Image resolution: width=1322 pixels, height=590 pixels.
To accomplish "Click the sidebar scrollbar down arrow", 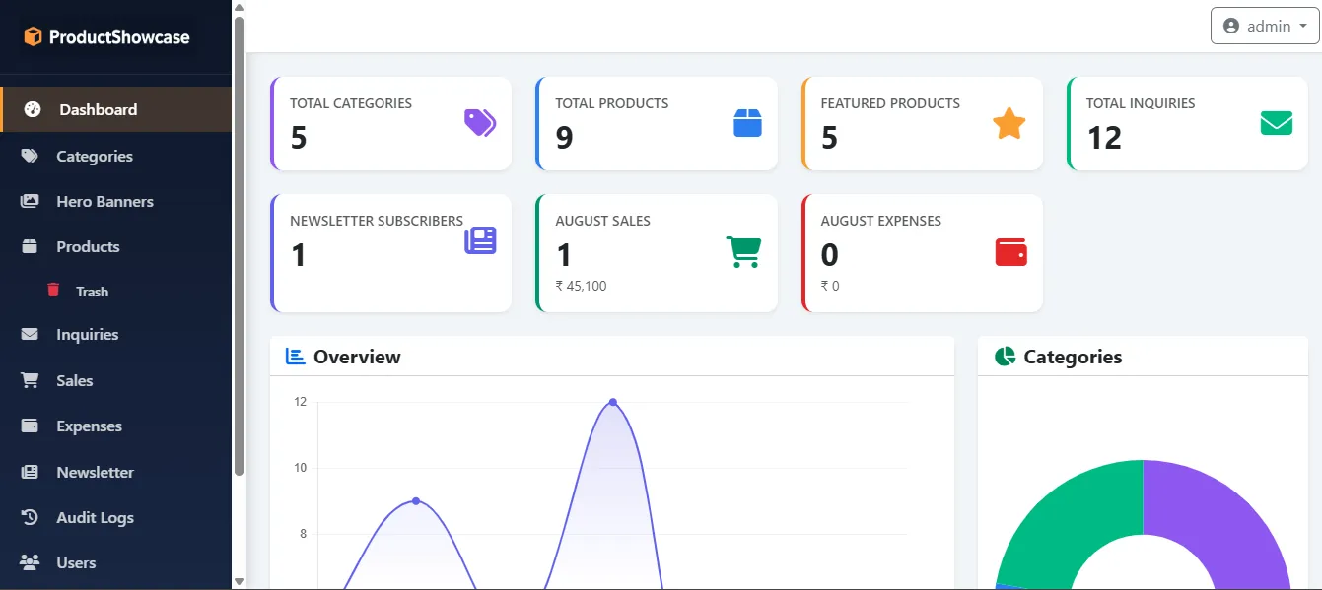I will (239, 581).
